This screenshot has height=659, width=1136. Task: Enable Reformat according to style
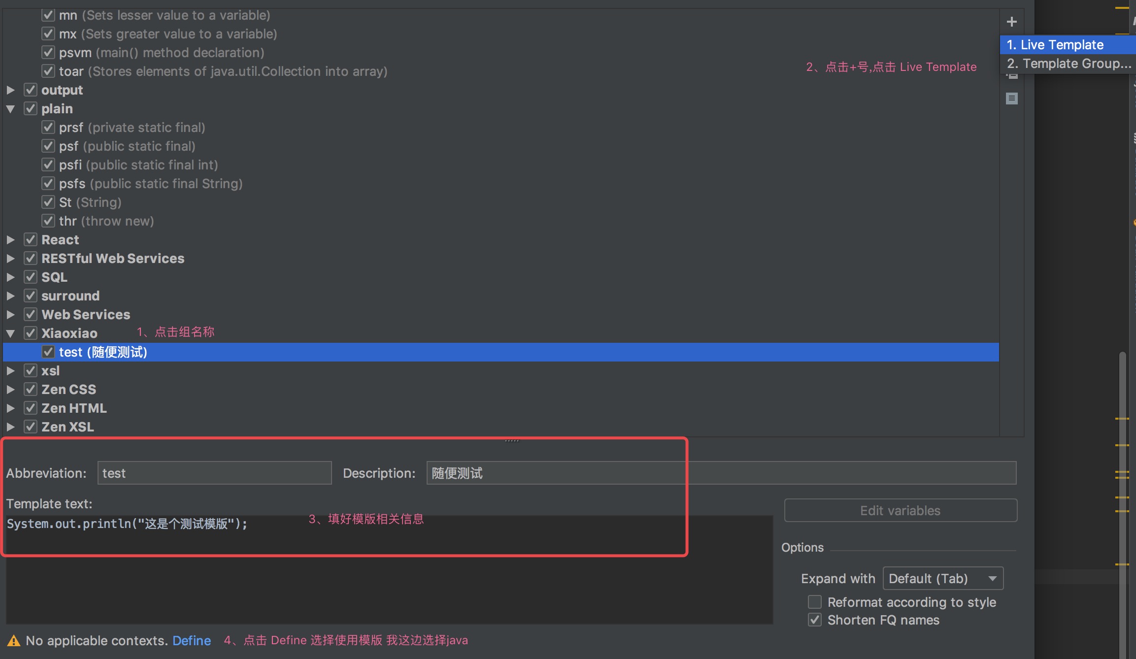pos(815,602)
